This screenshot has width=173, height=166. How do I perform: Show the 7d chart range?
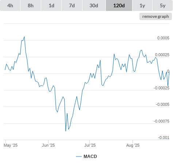point(72,5)
